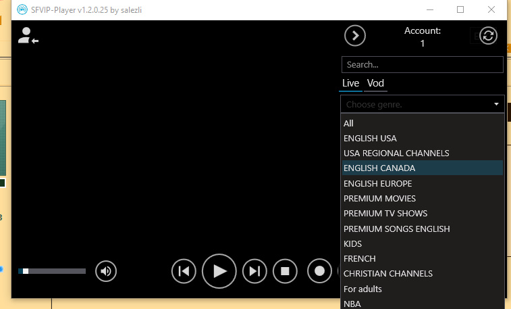
Task: Choose ENGLISH USA genre
Action: click(423, 139)
